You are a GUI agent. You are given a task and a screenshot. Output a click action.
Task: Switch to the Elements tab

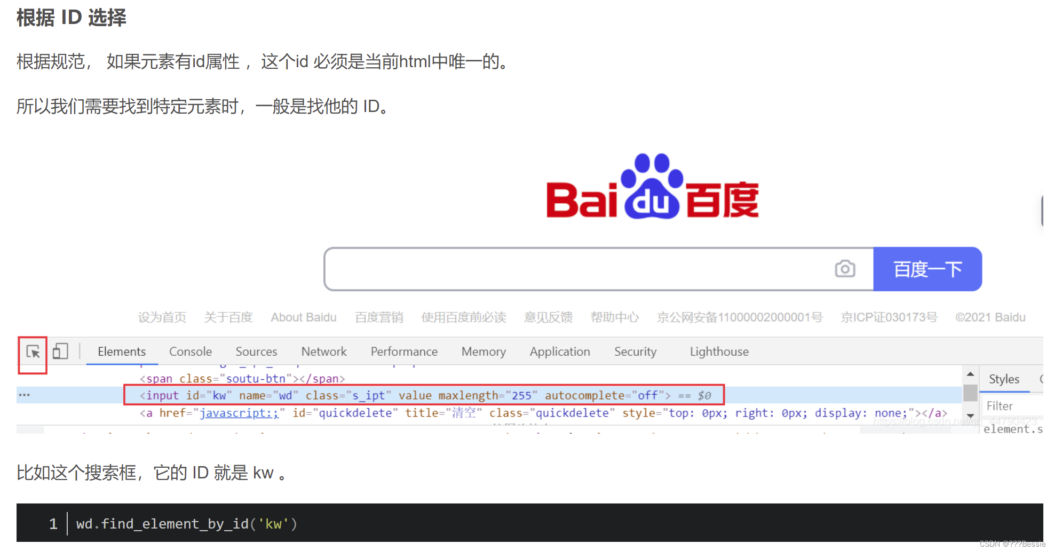pos(122,351)
